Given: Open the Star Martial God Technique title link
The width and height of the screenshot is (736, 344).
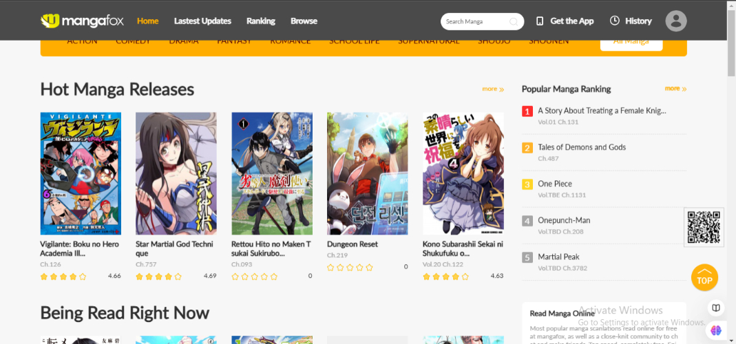Looking at the screenshot, I should tap(175, 249).
